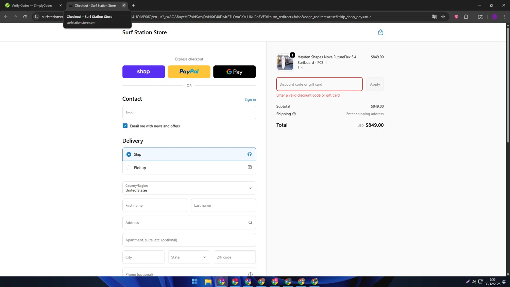Open the shopping cart bag icon
510x287 pixels.
[380, 32]
